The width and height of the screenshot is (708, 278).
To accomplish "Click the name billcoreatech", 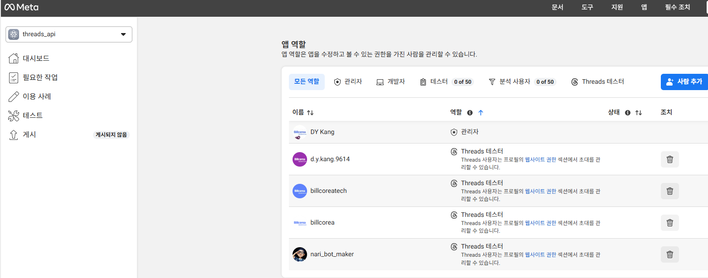I will [x=329, y=191].
